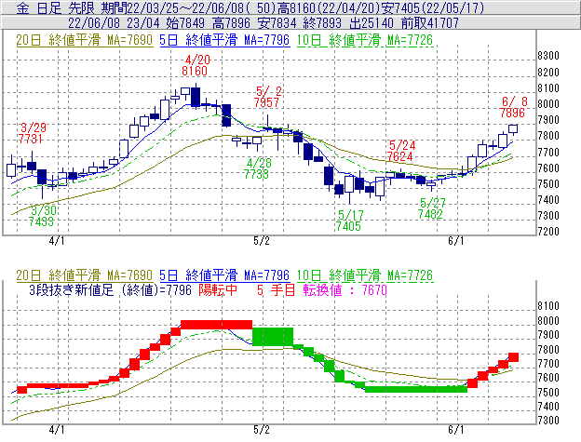Select 5日 終値平滑 MA=7796 legend in lower chart
The height and width of the screenshot is (442, 581).
224,275
